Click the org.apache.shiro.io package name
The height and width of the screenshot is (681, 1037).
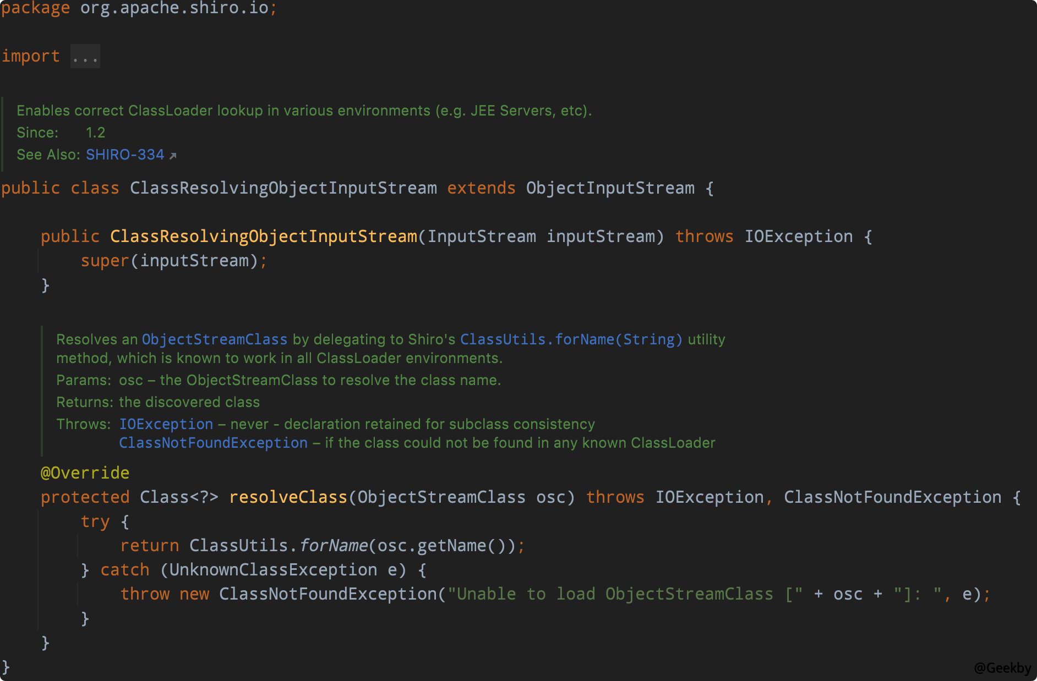point(174,8)
